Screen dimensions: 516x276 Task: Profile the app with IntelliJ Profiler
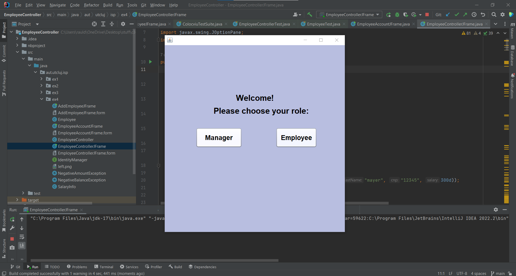tap(414, 15)
